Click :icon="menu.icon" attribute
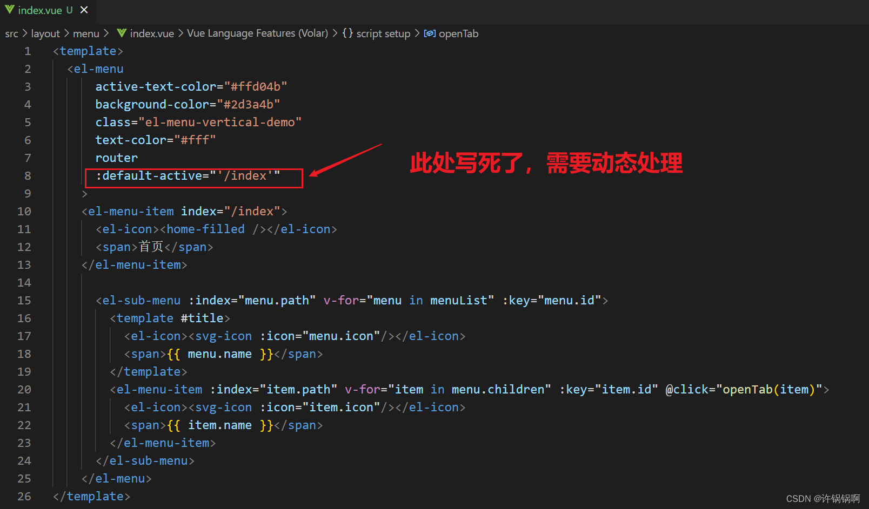Image resolution: width=869 pixels, height=509 pixels. point(320,336)
